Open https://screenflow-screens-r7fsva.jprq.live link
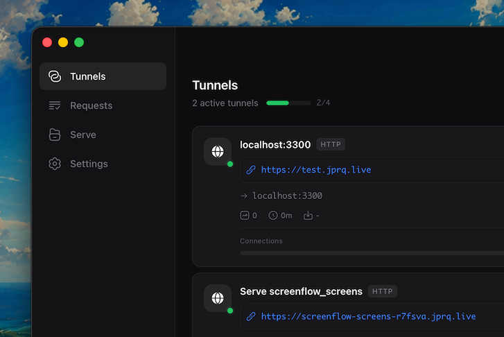Viewport: 504px width, 337px height. [x=368, y=316]
